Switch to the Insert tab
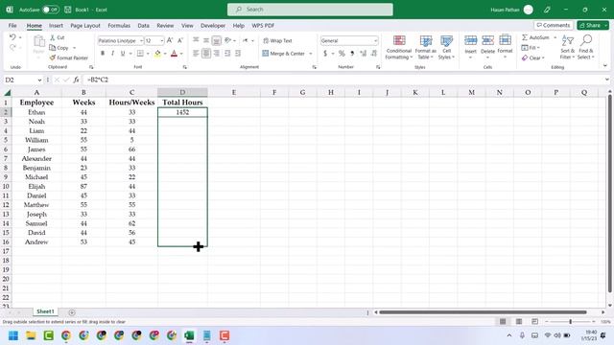The image size is (614, 345). 56,26
